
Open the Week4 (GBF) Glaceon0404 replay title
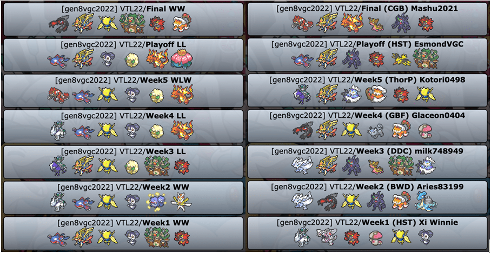(x=367, y=116)
